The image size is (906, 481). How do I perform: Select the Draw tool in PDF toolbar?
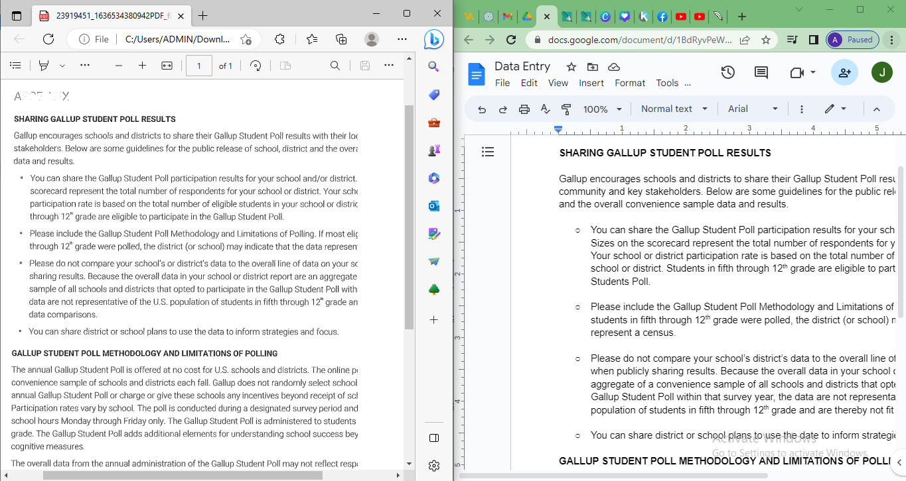(x=44, y=66)
